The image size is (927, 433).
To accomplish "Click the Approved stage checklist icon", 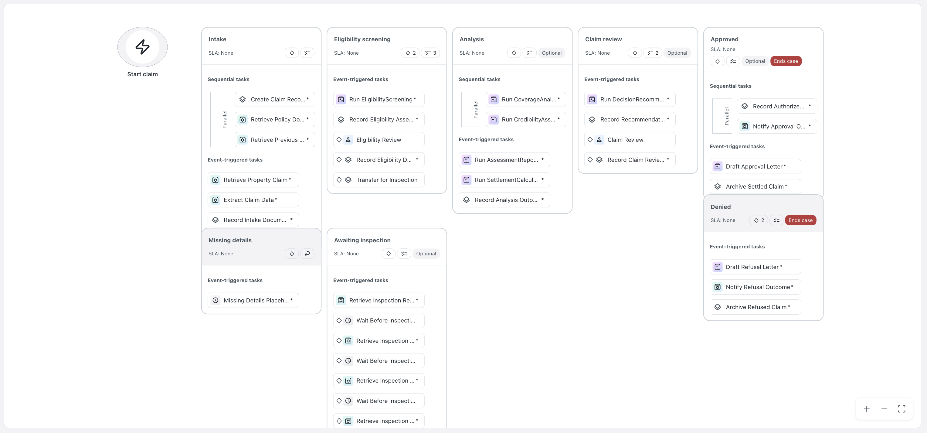I will point(733,61).
